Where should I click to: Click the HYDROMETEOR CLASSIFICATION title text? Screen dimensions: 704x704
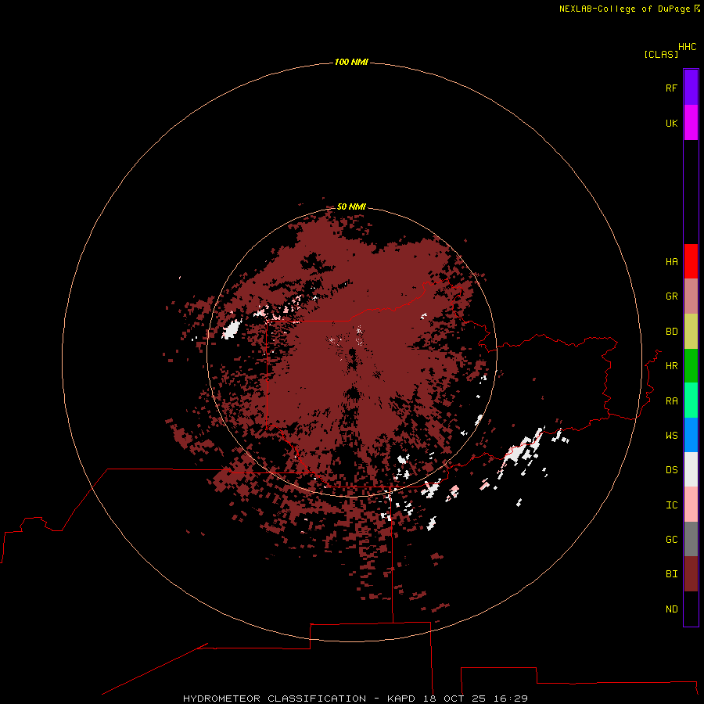pos(275,699)
